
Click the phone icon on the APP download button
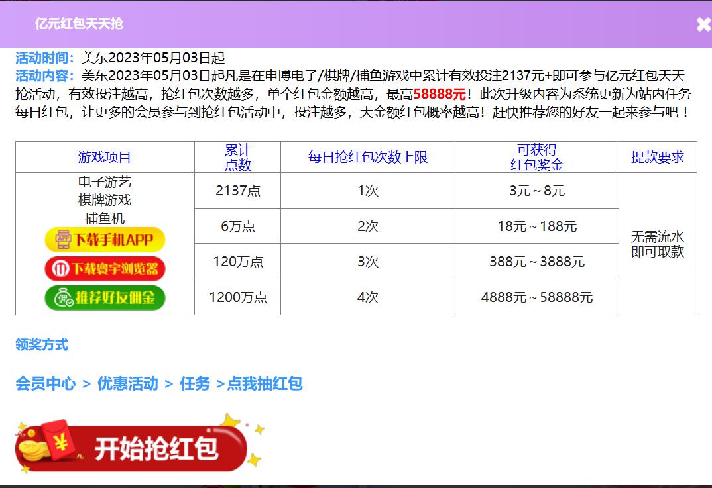tap(62, 238)
